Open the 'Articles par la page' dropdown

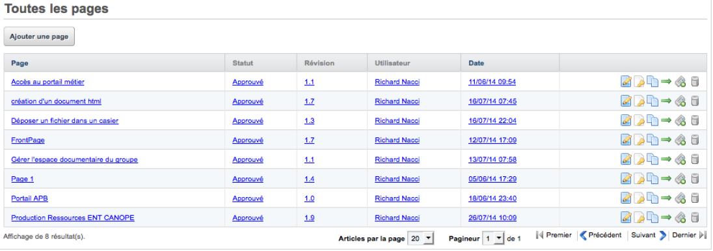click(x=421, y=238)
